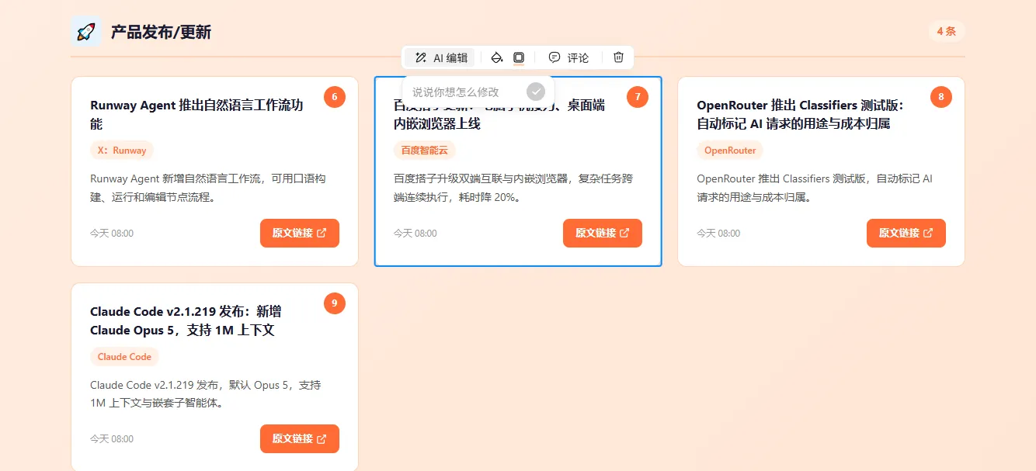
Task: Click number badge 6 on the Runway card
Action: point(335,97)
